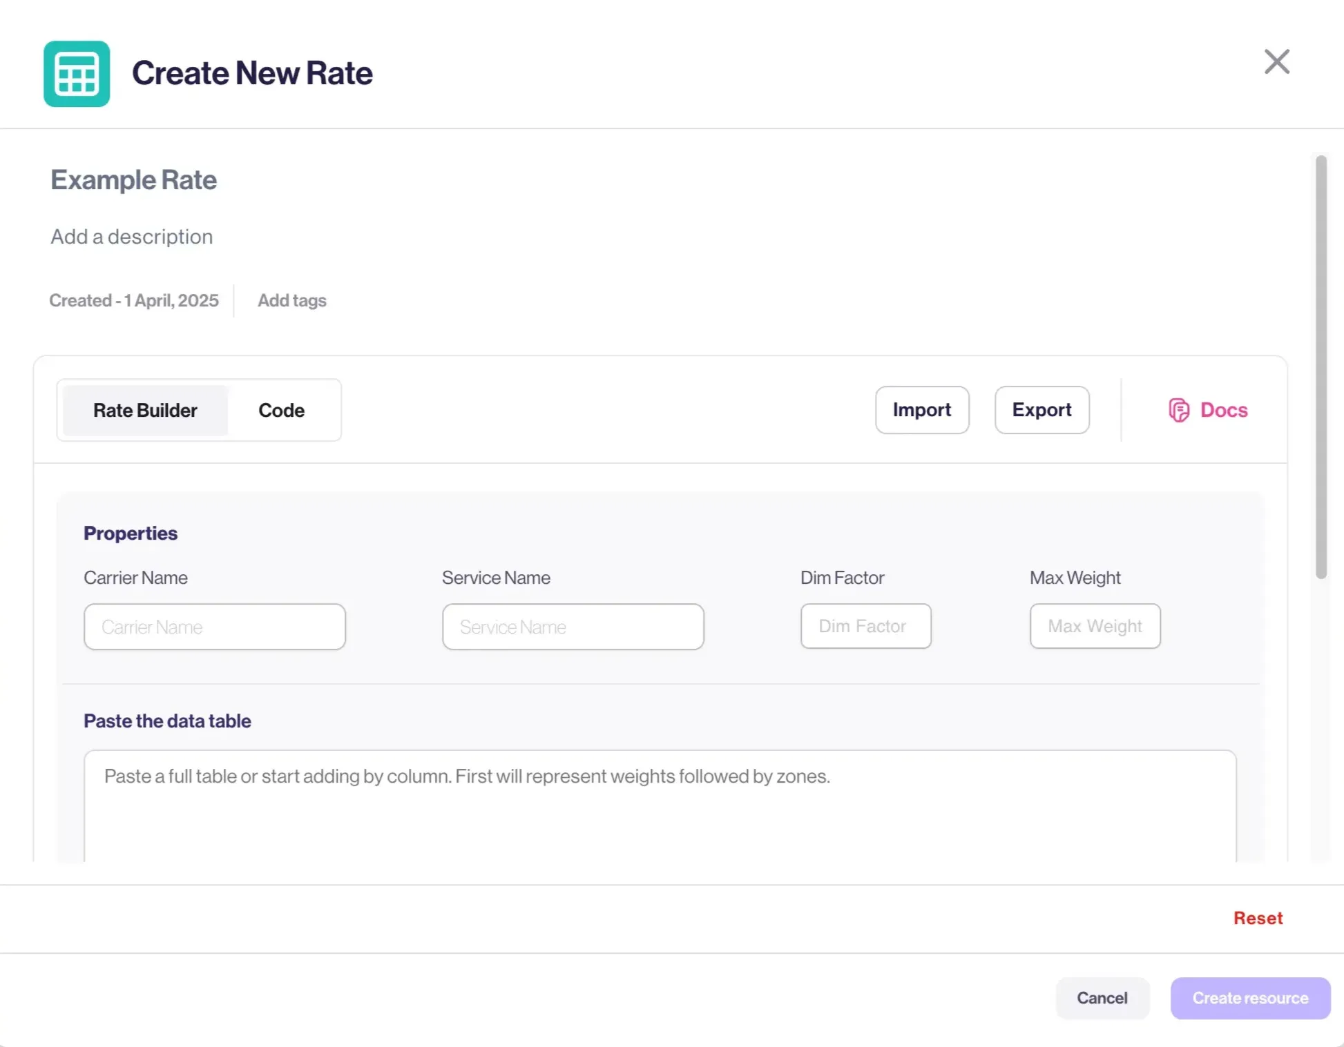The image size is (1344, 1047).
Task: Focus the Max Weight input
Action: click(x=1095, y=626)
